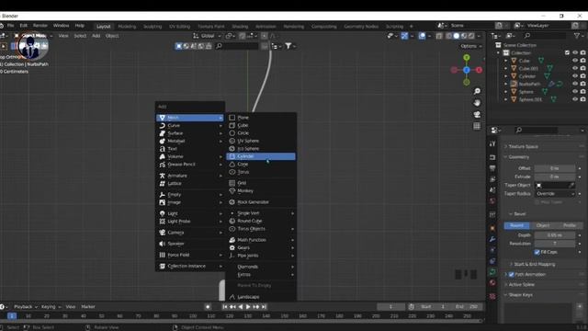
Task: Click the Grid mesh icon
Action: tap(232, 183)
